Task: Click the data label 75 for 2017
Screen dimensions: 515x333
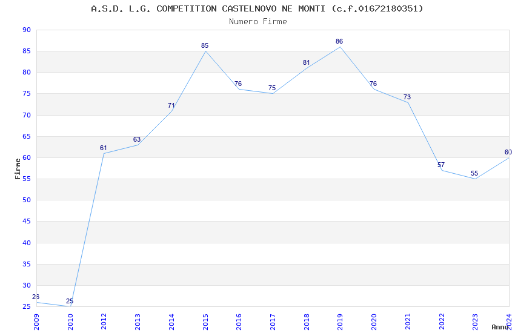Action: pos(272,88)
